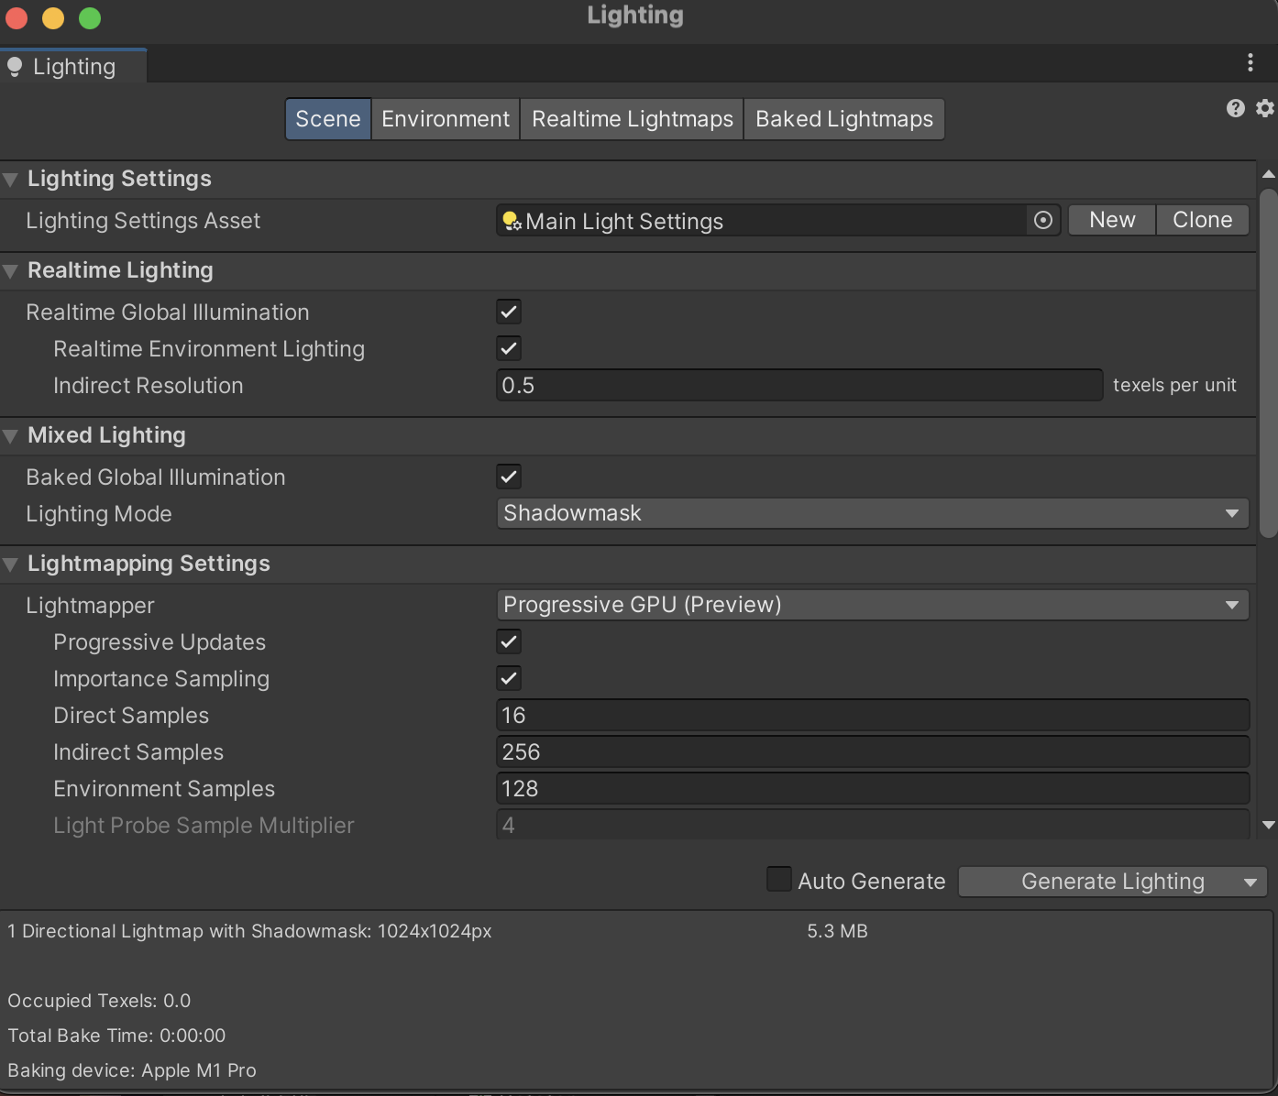Open the Generate Lighting dropdown arrow
Screen dimensions: 1278x1096
click(x=1250, y=882)
